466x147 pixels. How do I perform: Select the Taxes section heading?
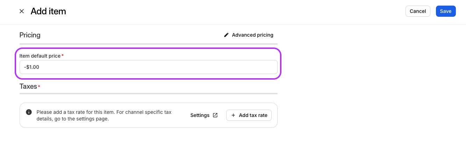(28, 86)
